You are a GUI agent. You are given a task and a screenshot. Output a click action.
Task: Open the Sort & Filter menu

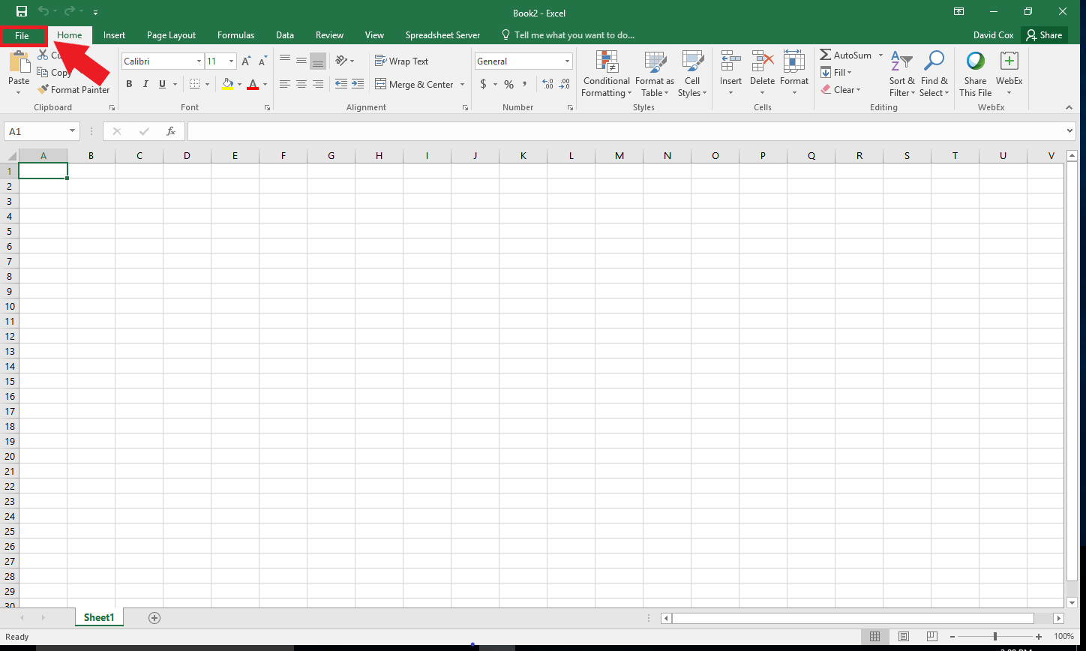click(901, 73)
